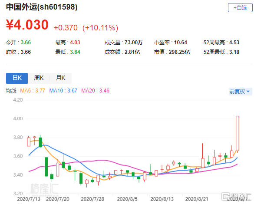Click the 成交额 turnover value 2.81亿
This screenshot has height=204, width=254.
pos(132,52)
